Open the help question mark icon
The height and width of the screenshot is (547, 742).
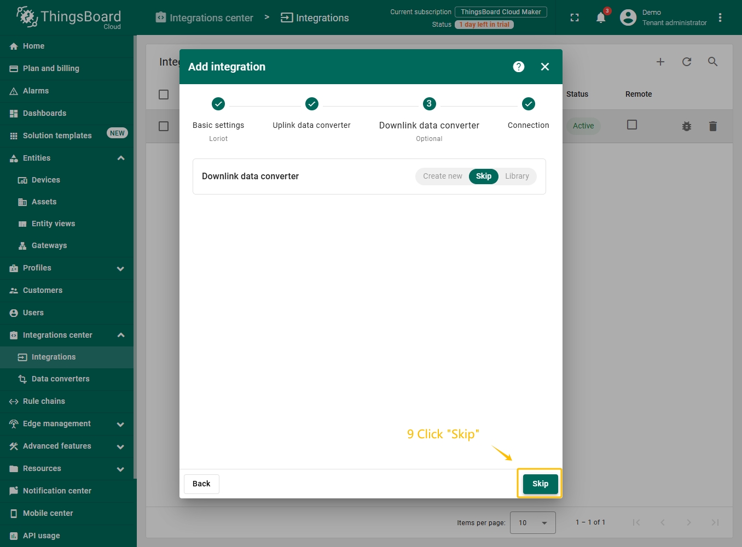(x=518, y=67)
